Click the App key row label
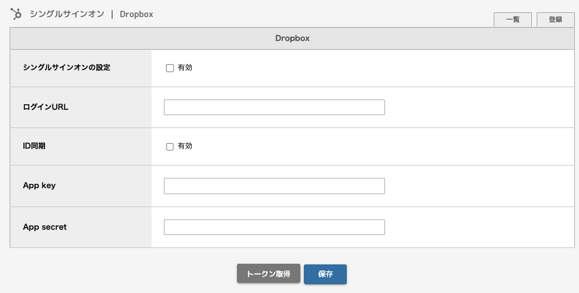The width and height of the screenshot is (579, 293). tap(39, 185)
